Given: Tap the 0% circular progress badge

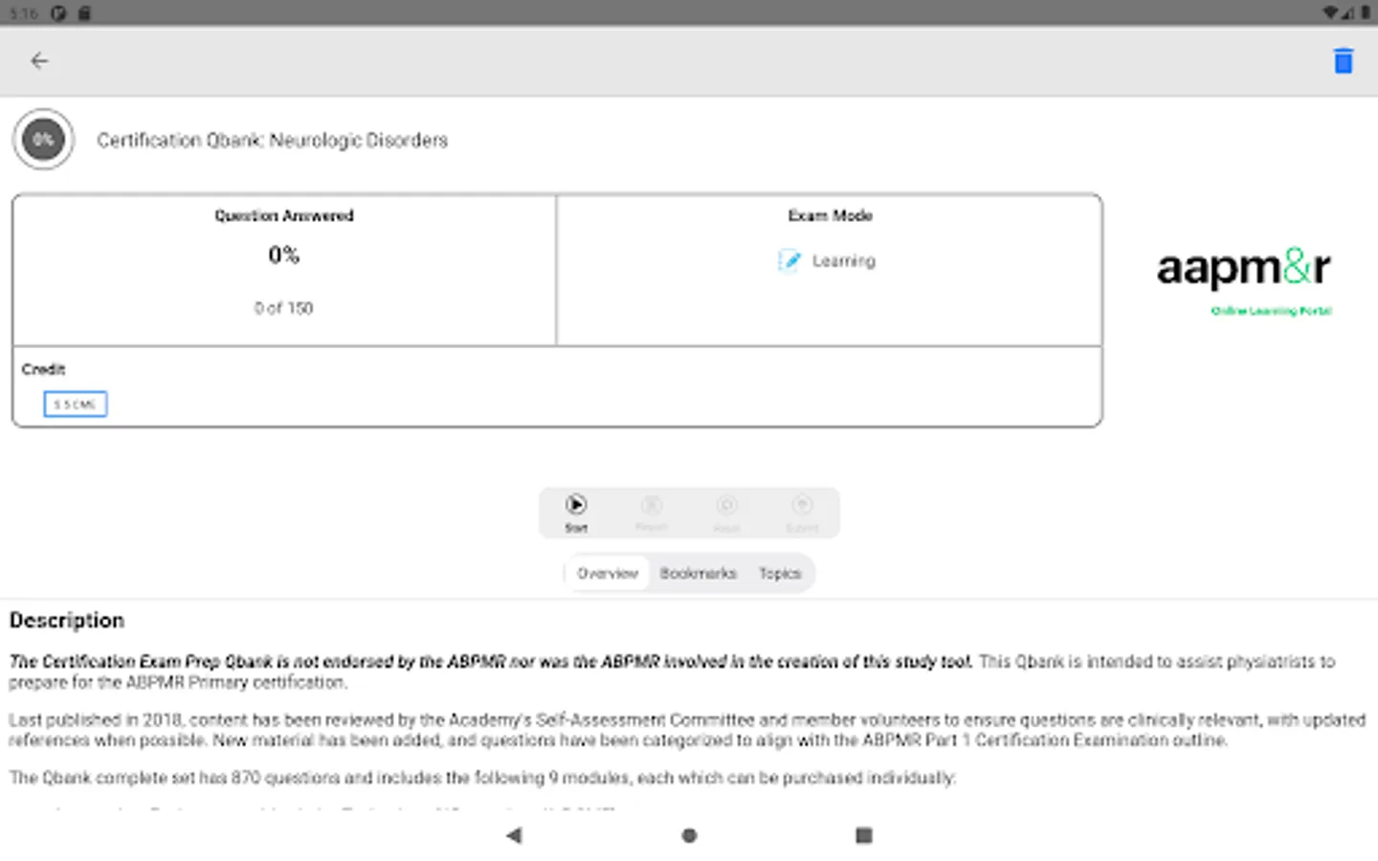Looking at the screenshot, I should point(43,140).
